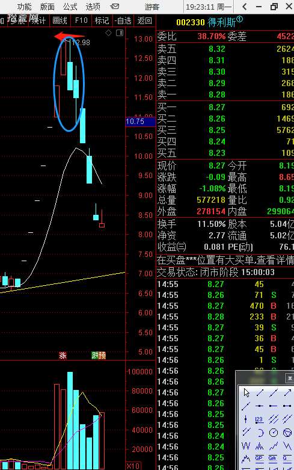The image size is (294, 470).
Task: Choose the extended straight line drawing tool
Action: [274, 392]
